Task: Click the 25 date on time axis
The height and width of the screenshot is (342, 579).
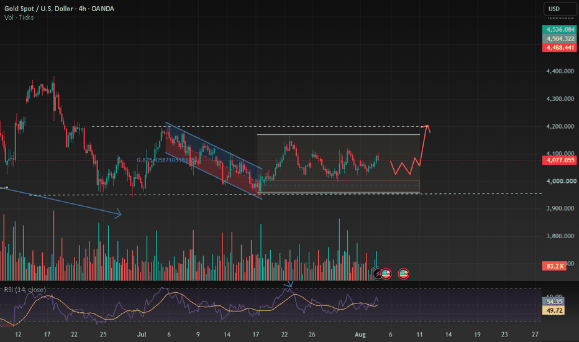Action: tap(103, 335)
